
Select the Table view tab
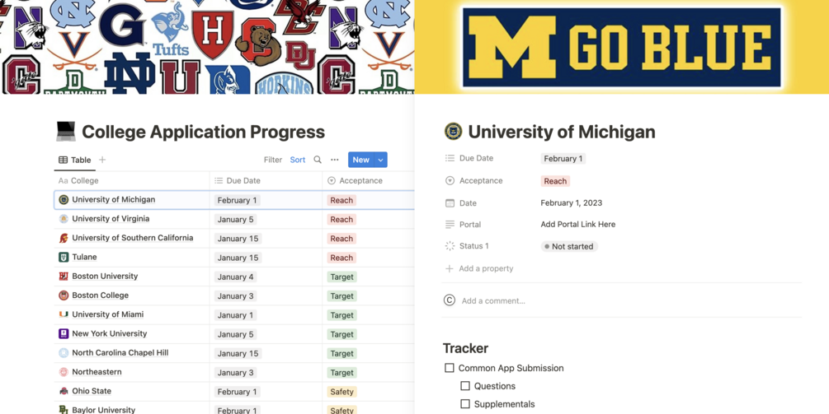75,160
